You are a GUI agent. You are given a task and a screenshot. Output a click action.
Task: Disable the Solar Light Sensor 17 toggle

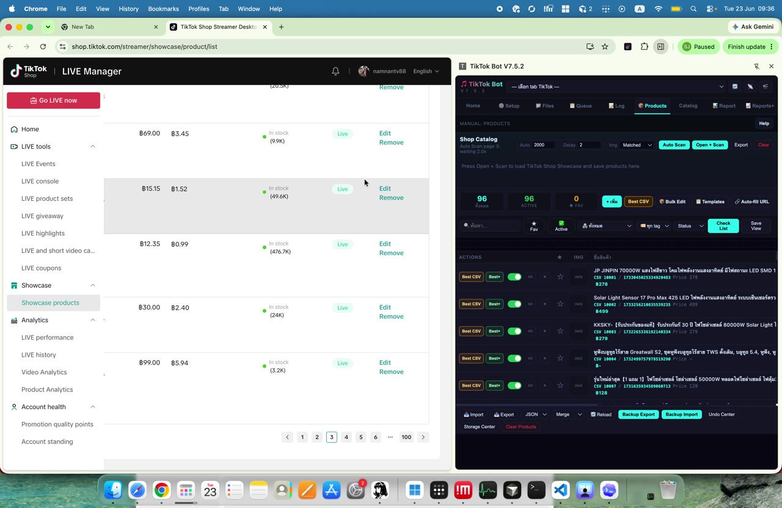[514, 304]
